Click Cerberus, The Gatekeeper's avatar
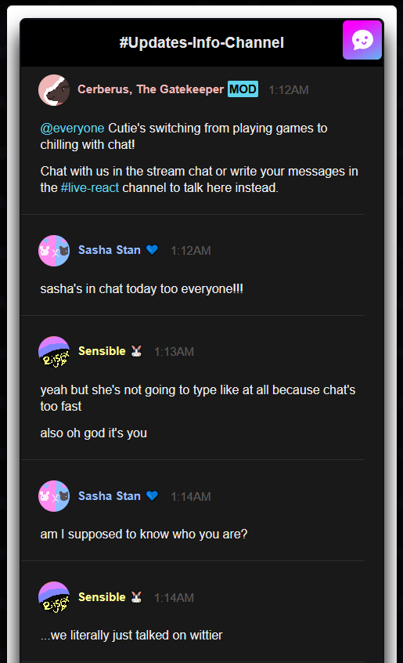403x663 pixels. click(x=54, y=90)
